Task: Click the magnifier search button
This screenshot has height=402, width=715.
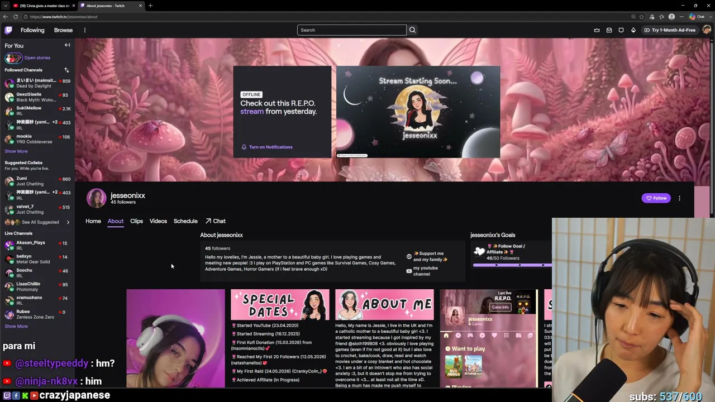Action: (x=412, y=30)
